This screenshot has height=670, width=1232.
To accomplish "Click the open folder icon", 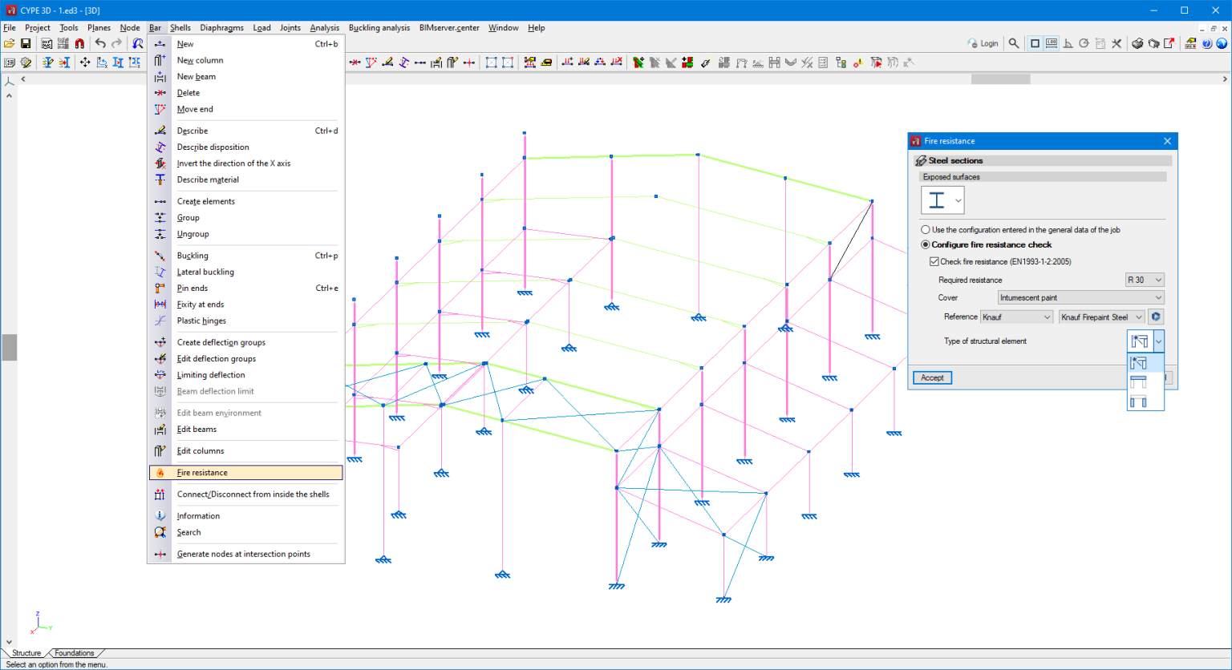I will coord(10,43).
